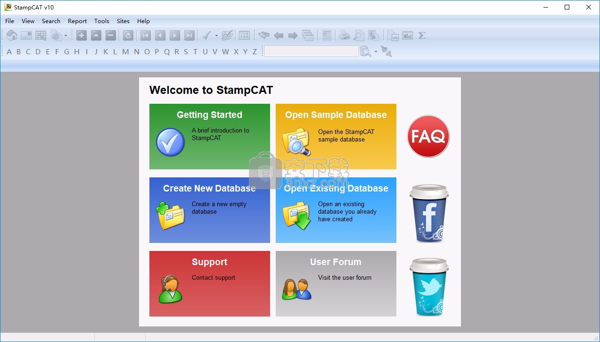Click the Open Existing Database tile
This screenshot has width=600, height=342.
pos(336,210)
